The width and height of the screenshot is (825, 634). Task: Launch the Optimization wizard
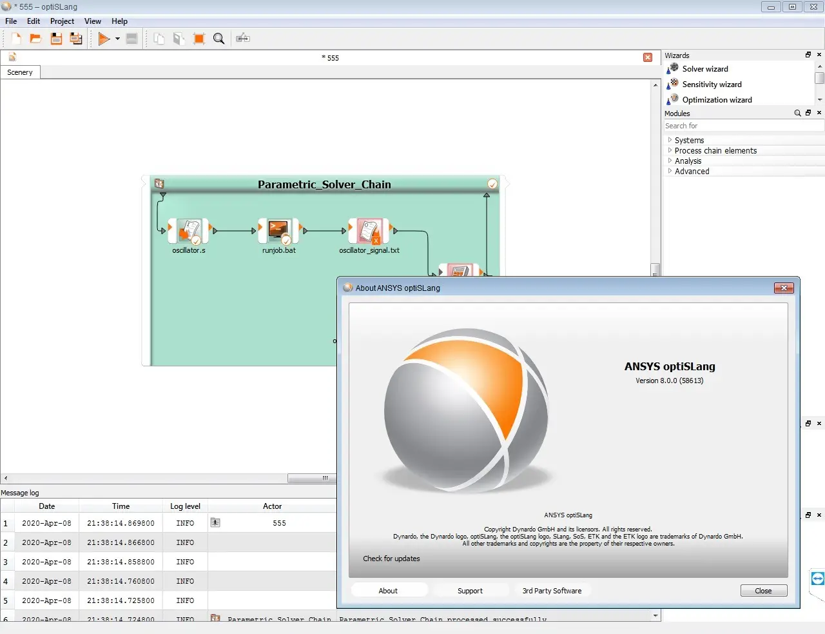point(717,100)
